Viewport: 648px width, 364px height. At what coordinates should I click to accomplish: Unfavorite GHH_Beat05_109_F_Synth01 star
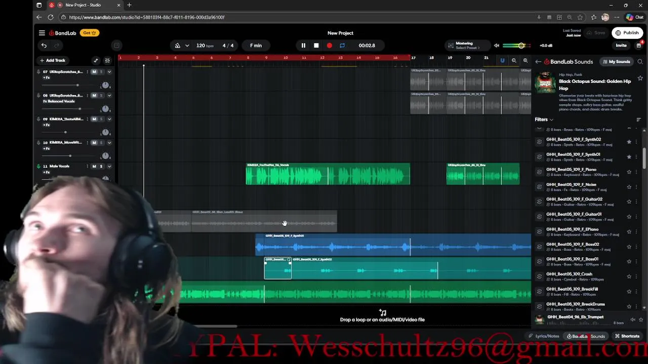click(629, 157)
